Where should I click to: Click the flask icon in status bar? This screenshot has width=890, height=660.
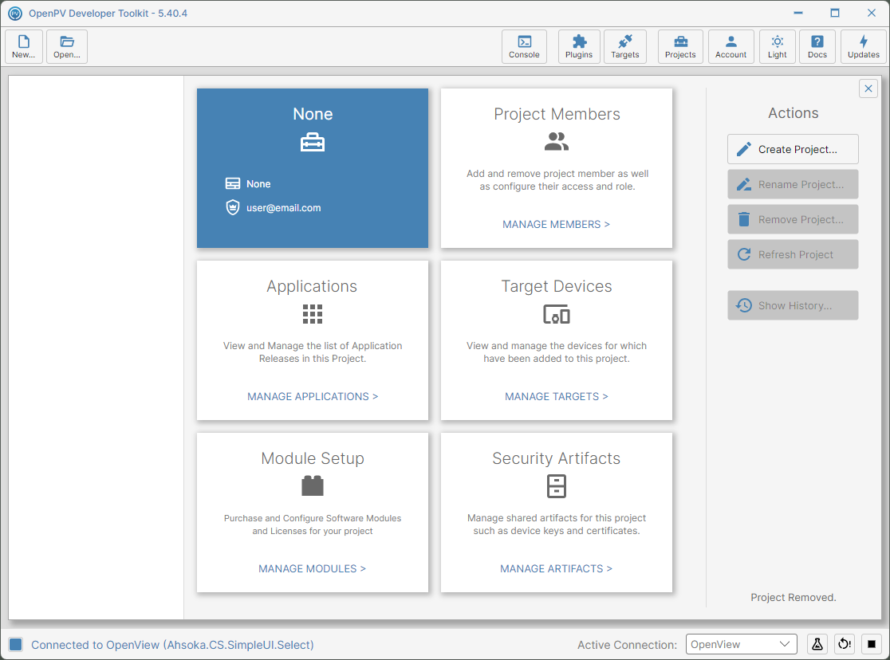pyautogui.click(x=817, y=644)
